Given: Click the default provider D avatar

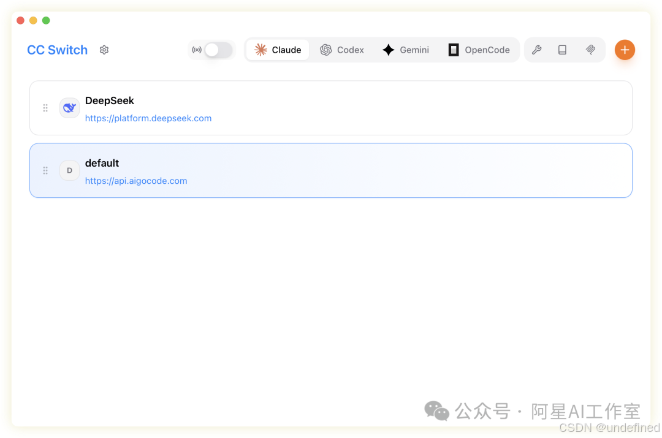Looking at the screenshot, I should tap(70, 170).
